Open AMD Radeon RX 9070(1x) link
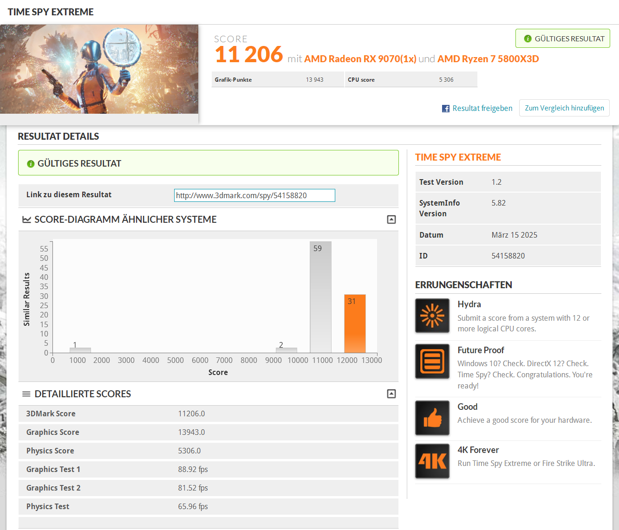 click(x=360, y=59)
